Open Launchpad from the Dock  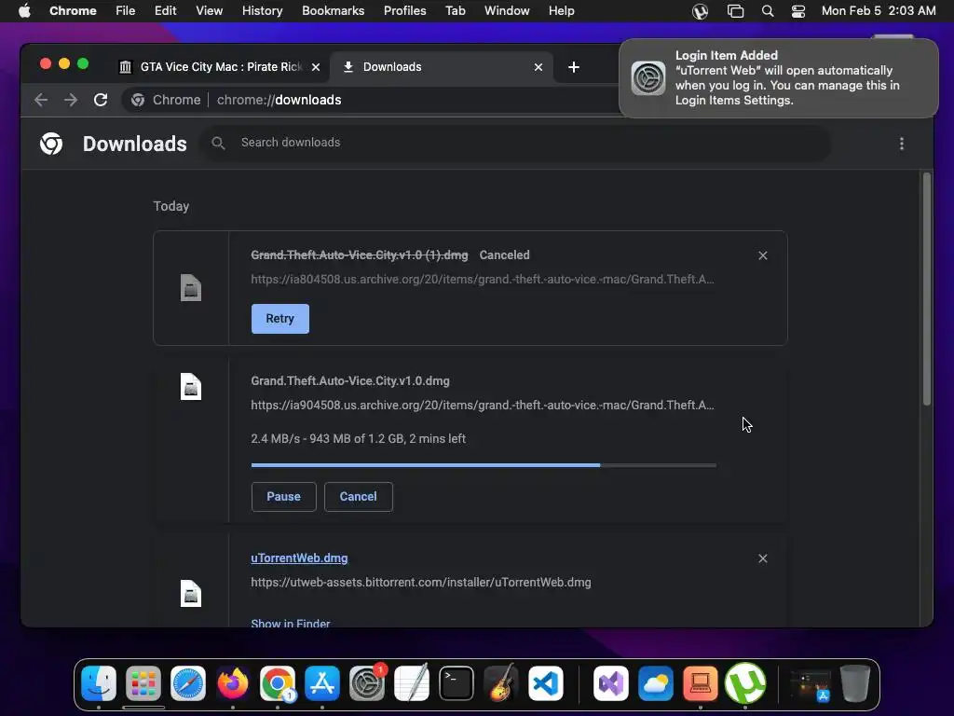(143, 683)
